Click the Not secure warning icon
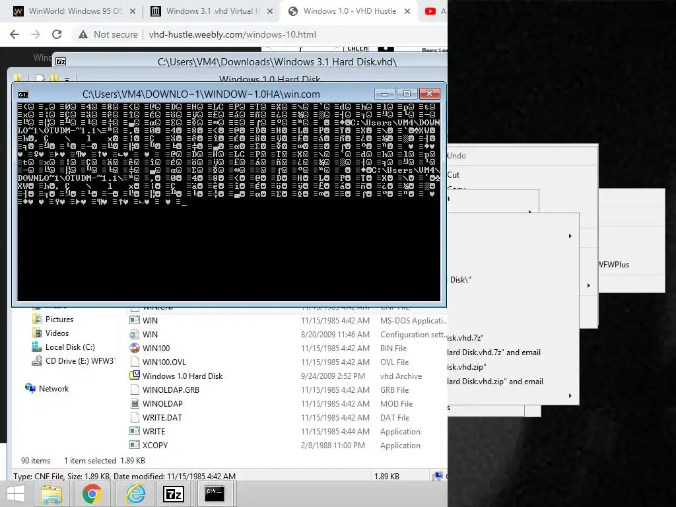The height and width of the screenshot is (507, 676). pos(83,34)
